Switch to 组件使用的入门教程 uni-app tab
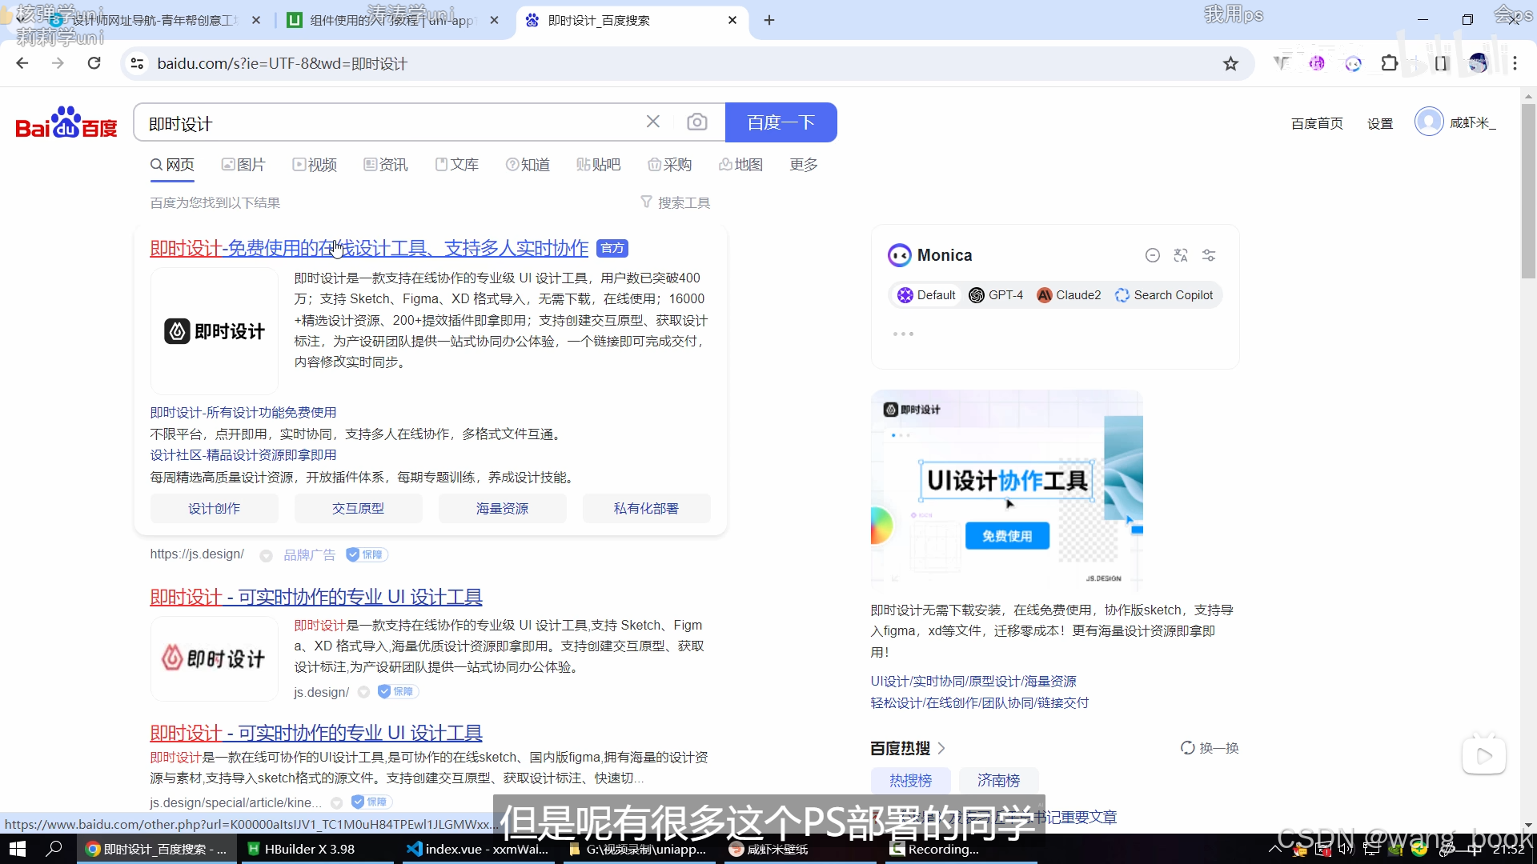This screenshot has height=864, width=1537. tap(391, 20)
